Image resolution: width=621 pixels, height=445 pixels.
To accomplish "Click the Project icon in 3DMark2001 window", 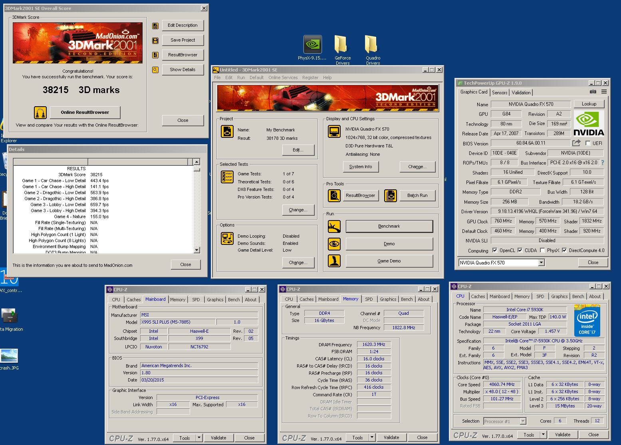I will pyautogui.click(x=227, y=131).
